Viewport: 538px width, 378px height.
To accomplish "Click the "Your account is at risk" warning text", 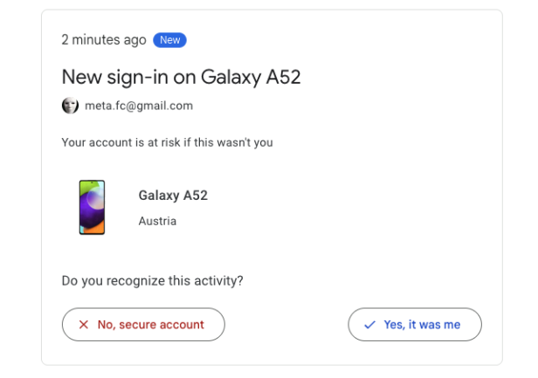I will pos(167,142).
